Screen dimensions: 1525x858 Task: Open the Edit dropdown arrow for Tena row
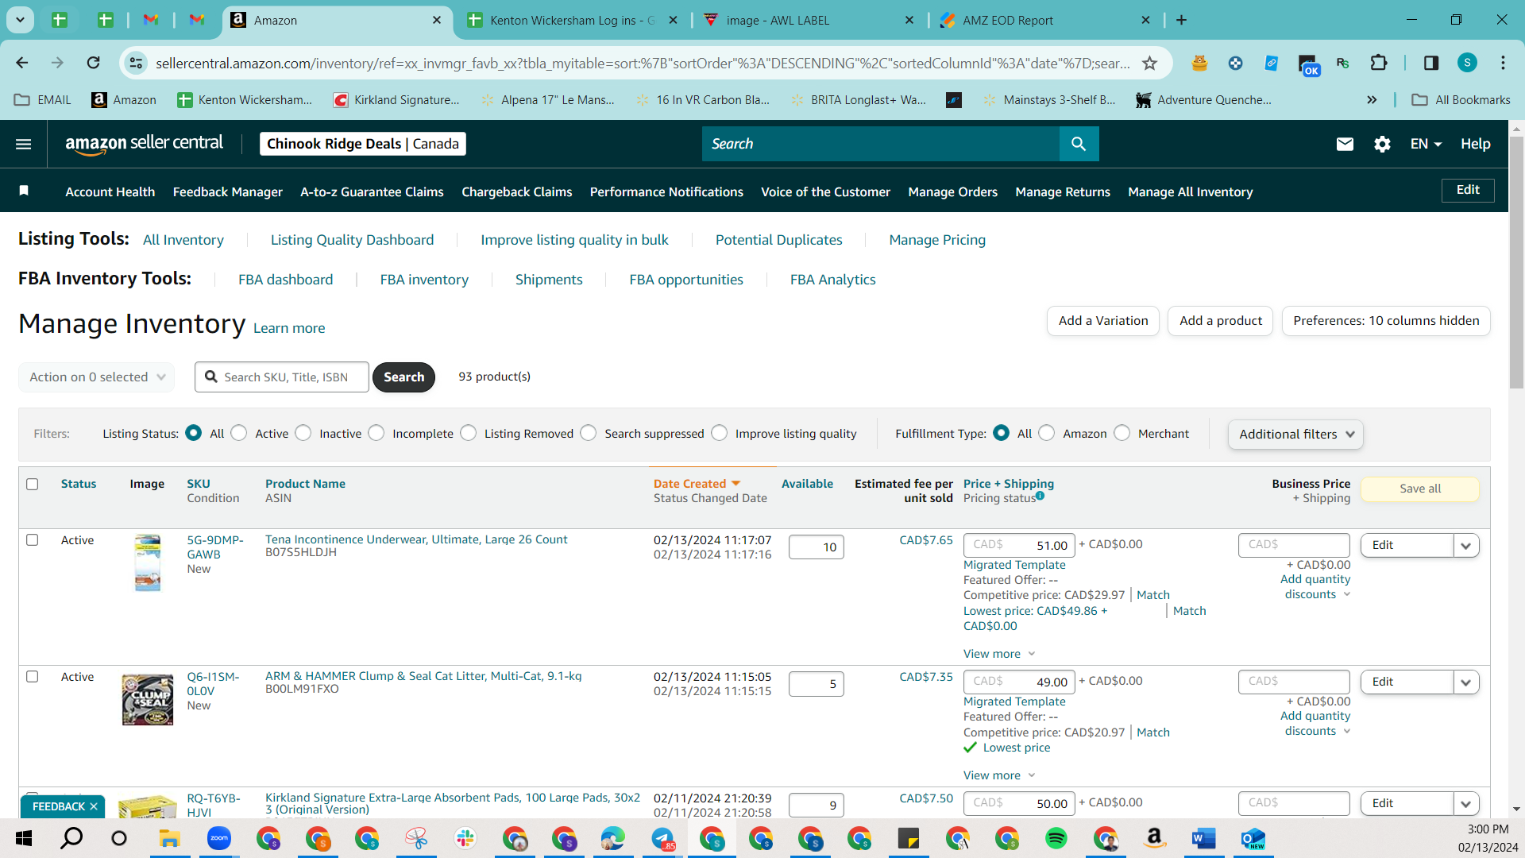coord(1466,545)
